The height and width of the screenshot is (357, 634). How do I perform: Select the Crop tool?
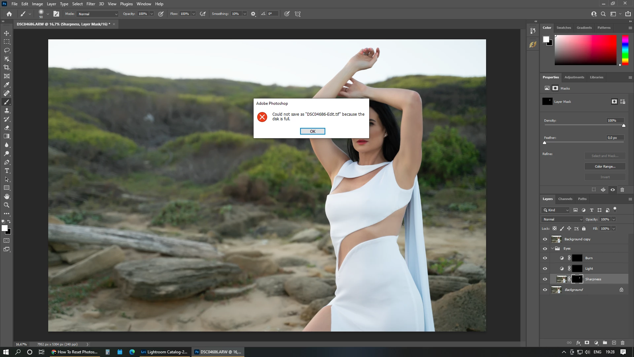tap(7, 67)
